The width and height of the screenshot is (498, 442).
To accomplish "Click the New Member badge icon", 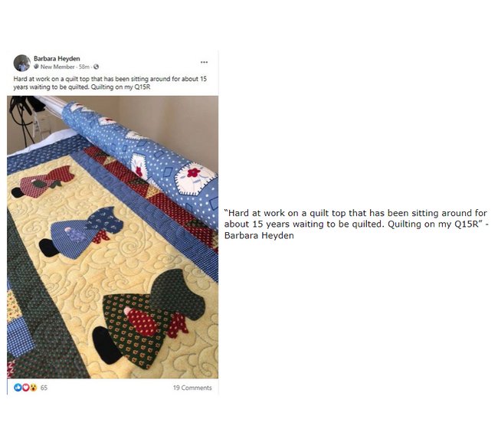I will coord(37,67).
